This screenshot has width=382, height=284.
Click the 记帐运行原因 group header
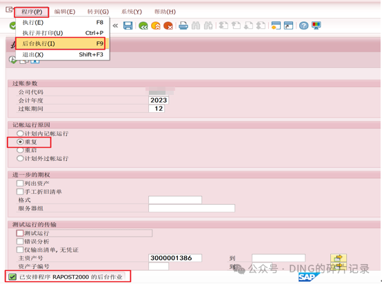31,125
